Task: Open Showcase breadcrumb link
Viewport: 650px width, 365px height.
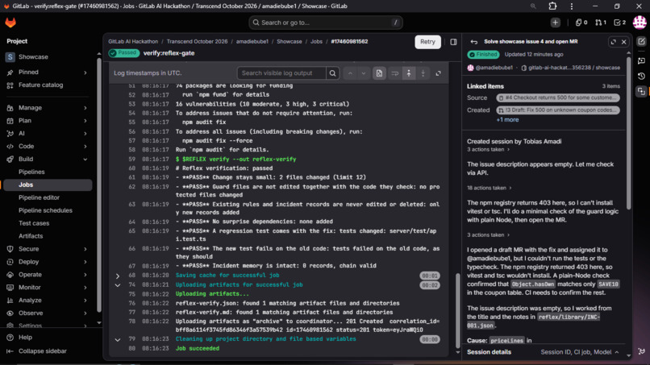Action: click(290, 42)
